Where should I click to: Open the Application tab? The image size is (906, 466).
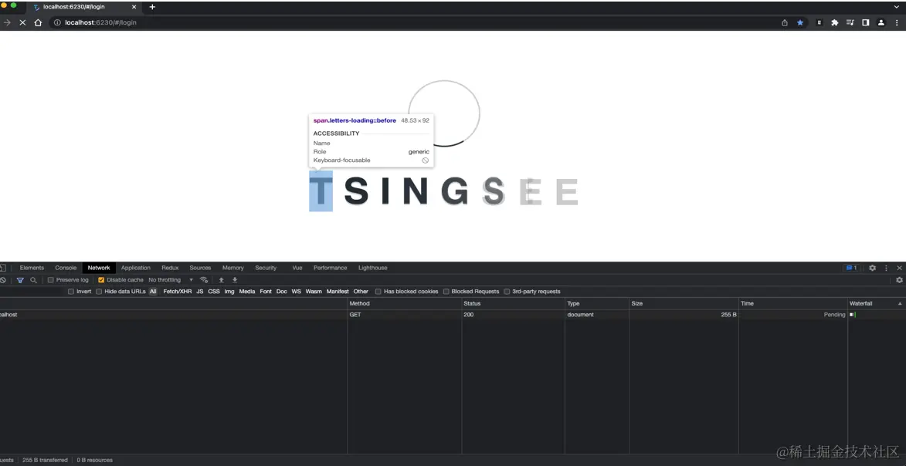[x=136, y=268]
